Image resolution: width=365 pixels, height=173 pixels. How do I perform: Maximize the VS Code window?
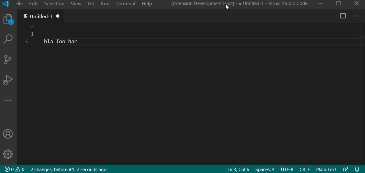coord(339,3)
